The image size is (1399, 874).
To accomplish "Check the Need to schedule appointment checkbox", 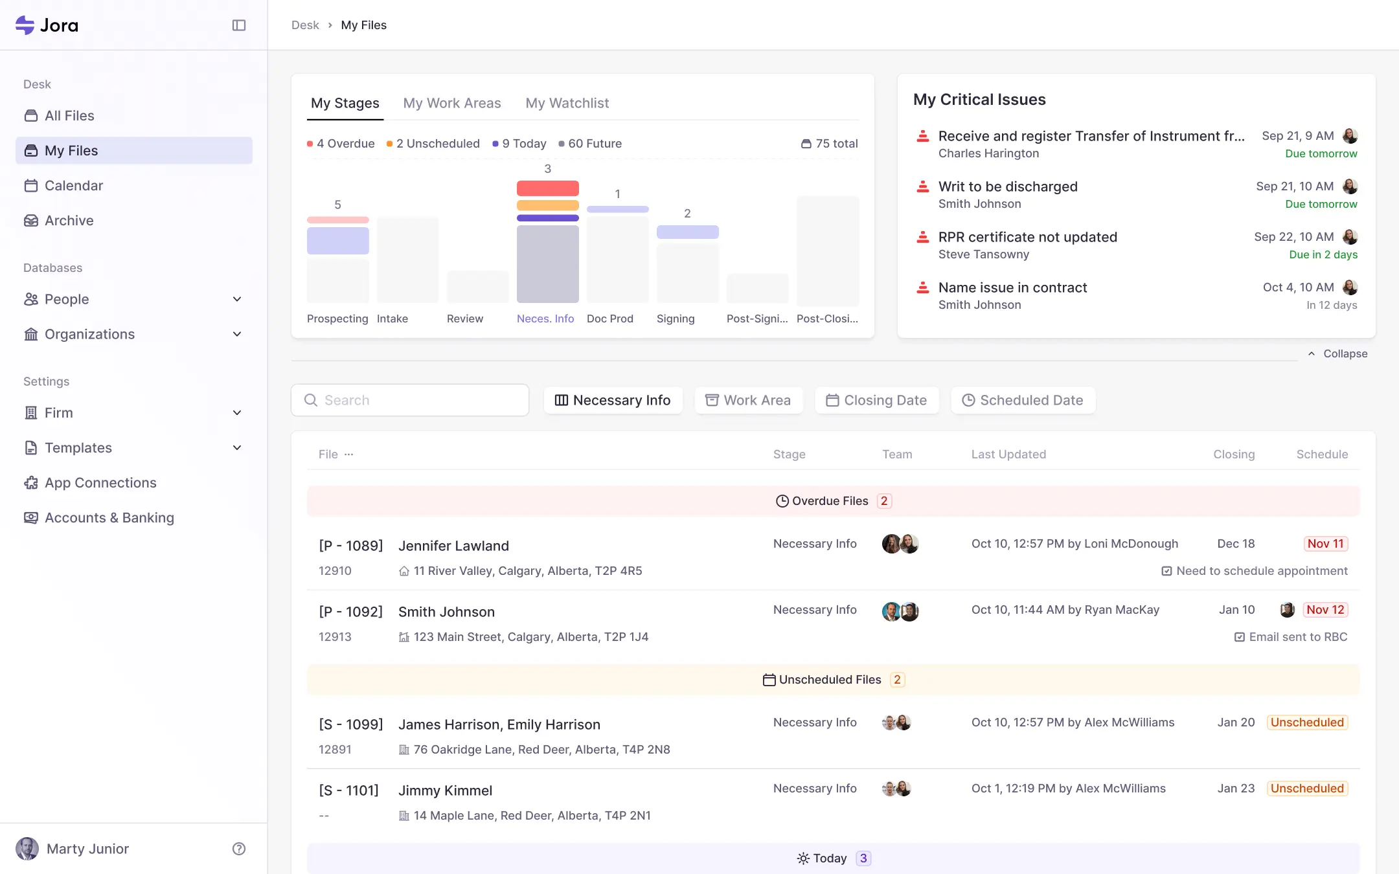I will click(1168, 570).
